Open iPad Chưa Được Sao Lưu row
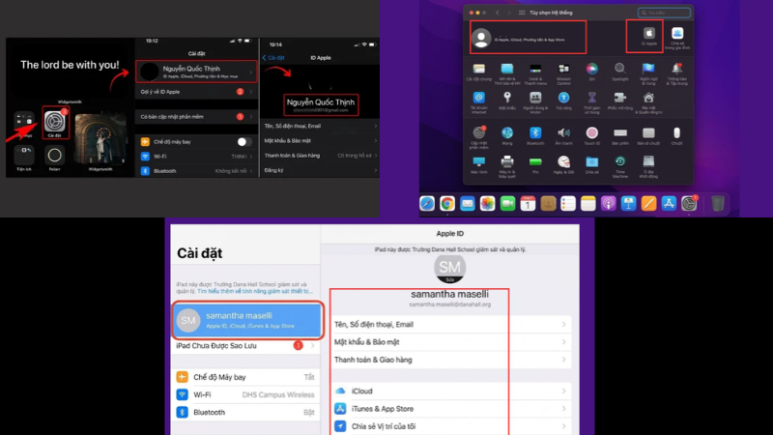This screenshot has height=435, width=773. pos(245,346)
